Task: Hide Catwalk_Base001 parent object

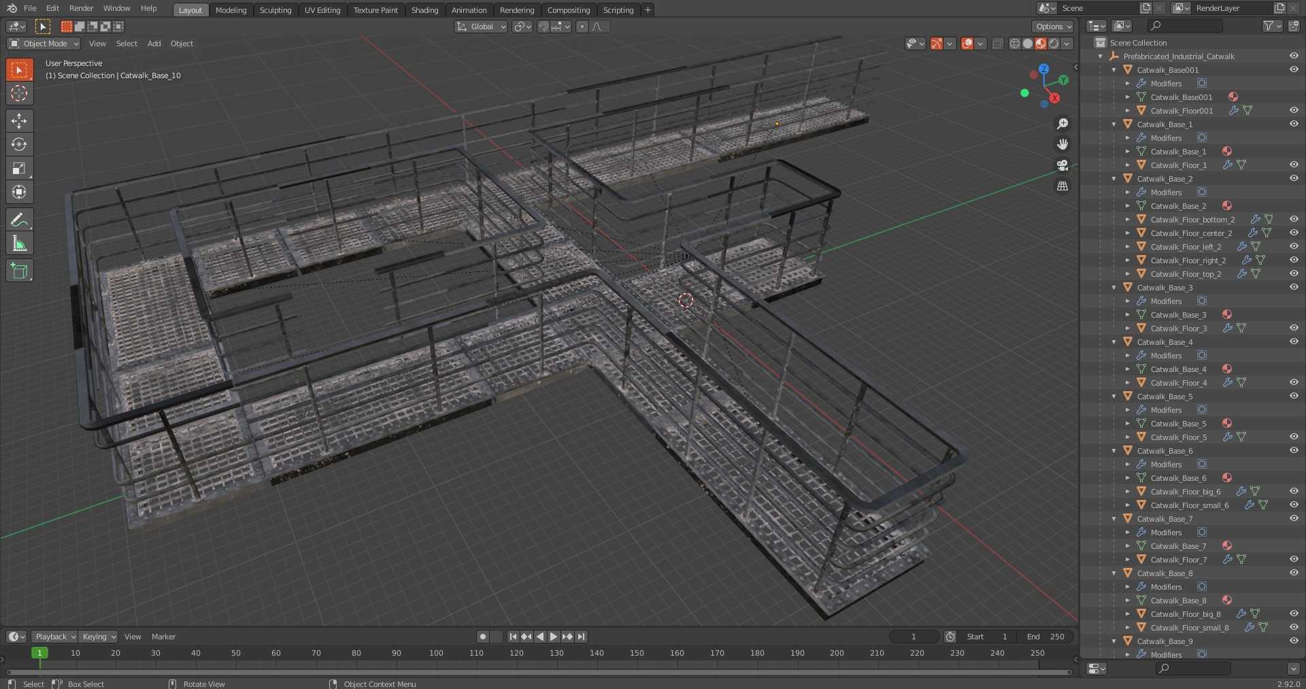Action: 1294,69
